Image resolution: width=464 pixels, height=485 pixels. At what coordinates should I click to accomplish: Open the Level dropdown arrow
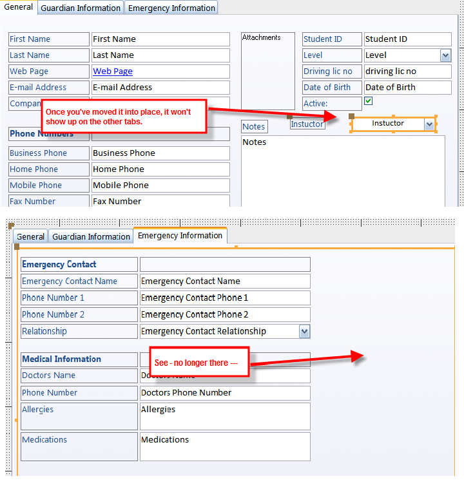click(x=445, y=55)
